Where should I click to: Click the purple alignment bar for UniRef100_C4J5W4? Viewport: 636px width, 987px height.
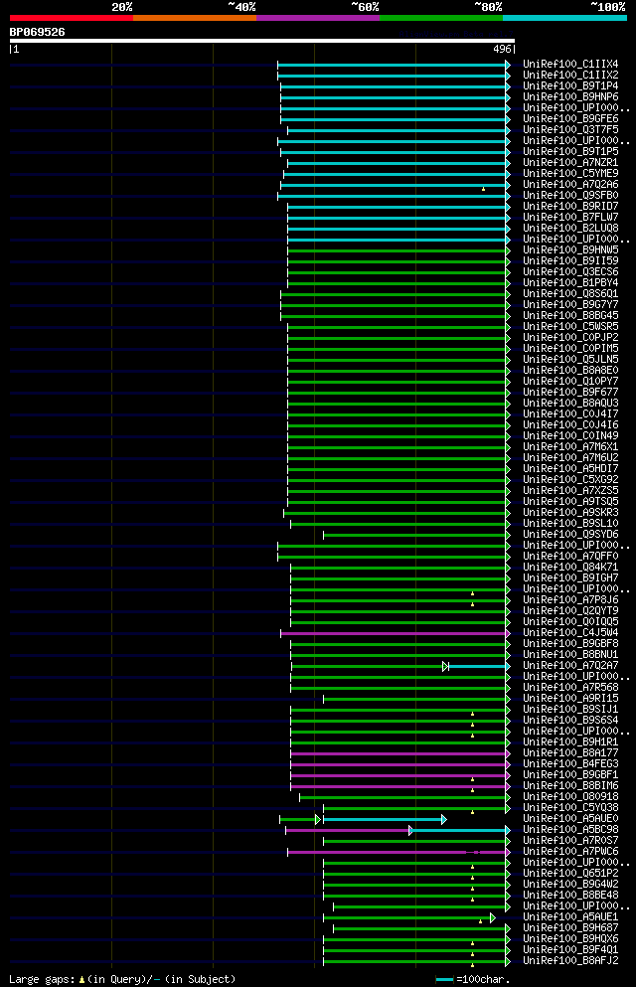396,633
